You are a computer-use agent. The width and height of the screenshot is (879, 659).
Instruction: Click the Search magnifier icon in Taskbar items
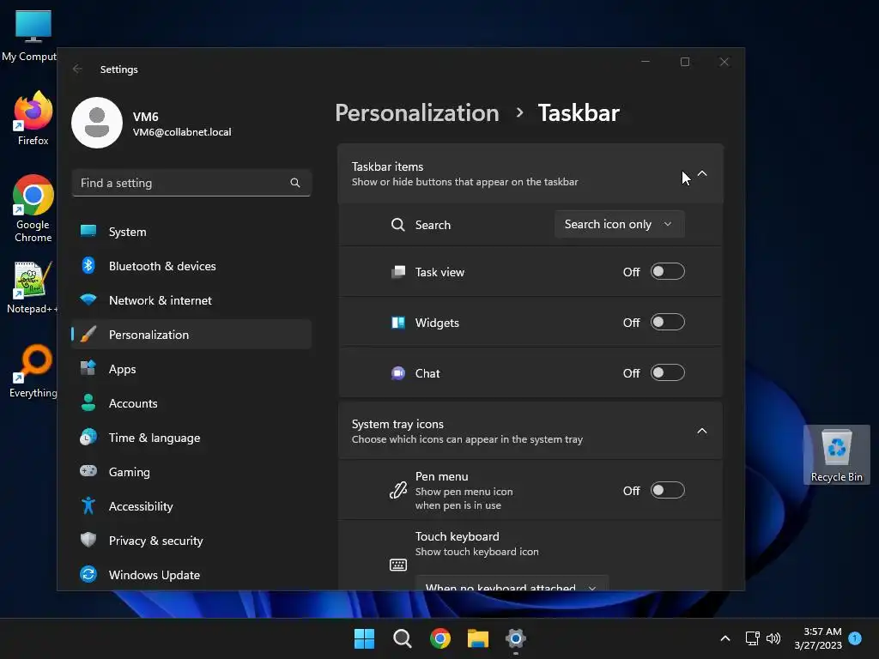(x=398, y=225)
